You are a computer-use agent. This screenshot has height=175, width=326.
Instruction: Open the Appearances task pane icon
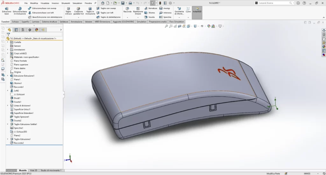coord(324,47)
